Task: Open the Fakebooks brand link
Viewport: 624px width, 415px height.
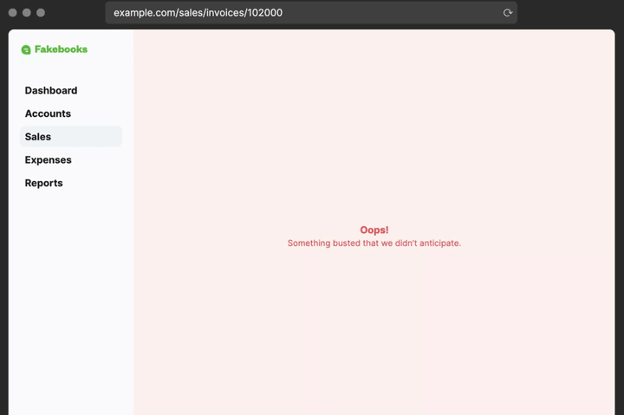Action: 55,49
